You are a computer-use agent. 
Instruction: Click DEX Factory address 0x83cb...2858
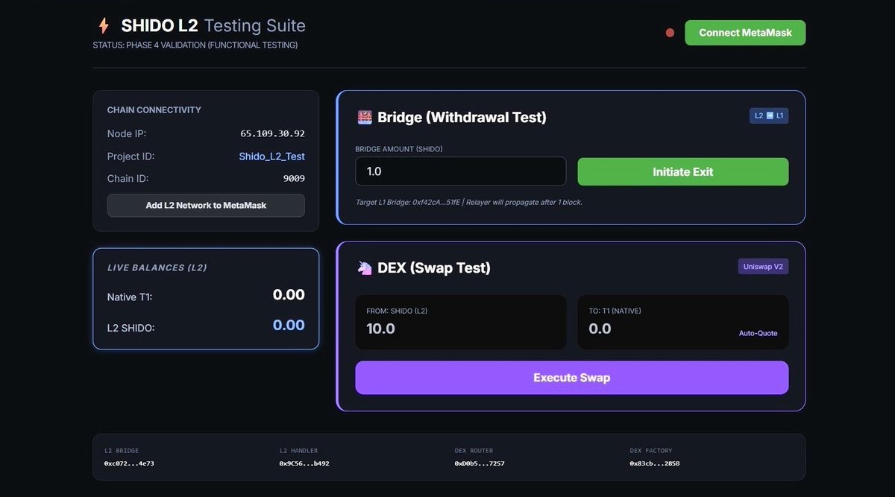tap(655, 463)
